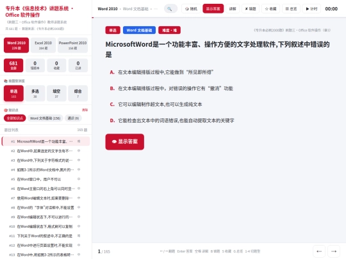Click the 随机 random question button
Screen dimensions: 346x259
pyautogui.click(x=191, y=9)
